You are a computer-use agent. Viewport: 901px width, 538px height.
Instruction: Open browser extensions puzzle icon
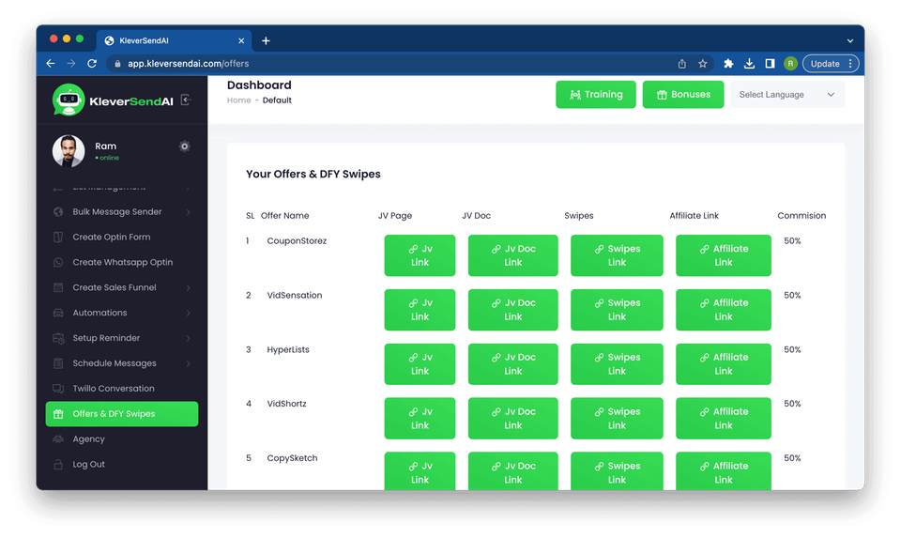pyautogui.click(x=728, y=64)
